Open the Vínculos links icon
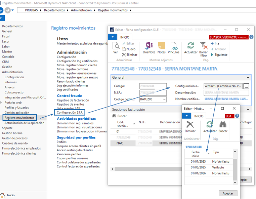The height and width of the screenshot is (199, 256). pos(174,47)
